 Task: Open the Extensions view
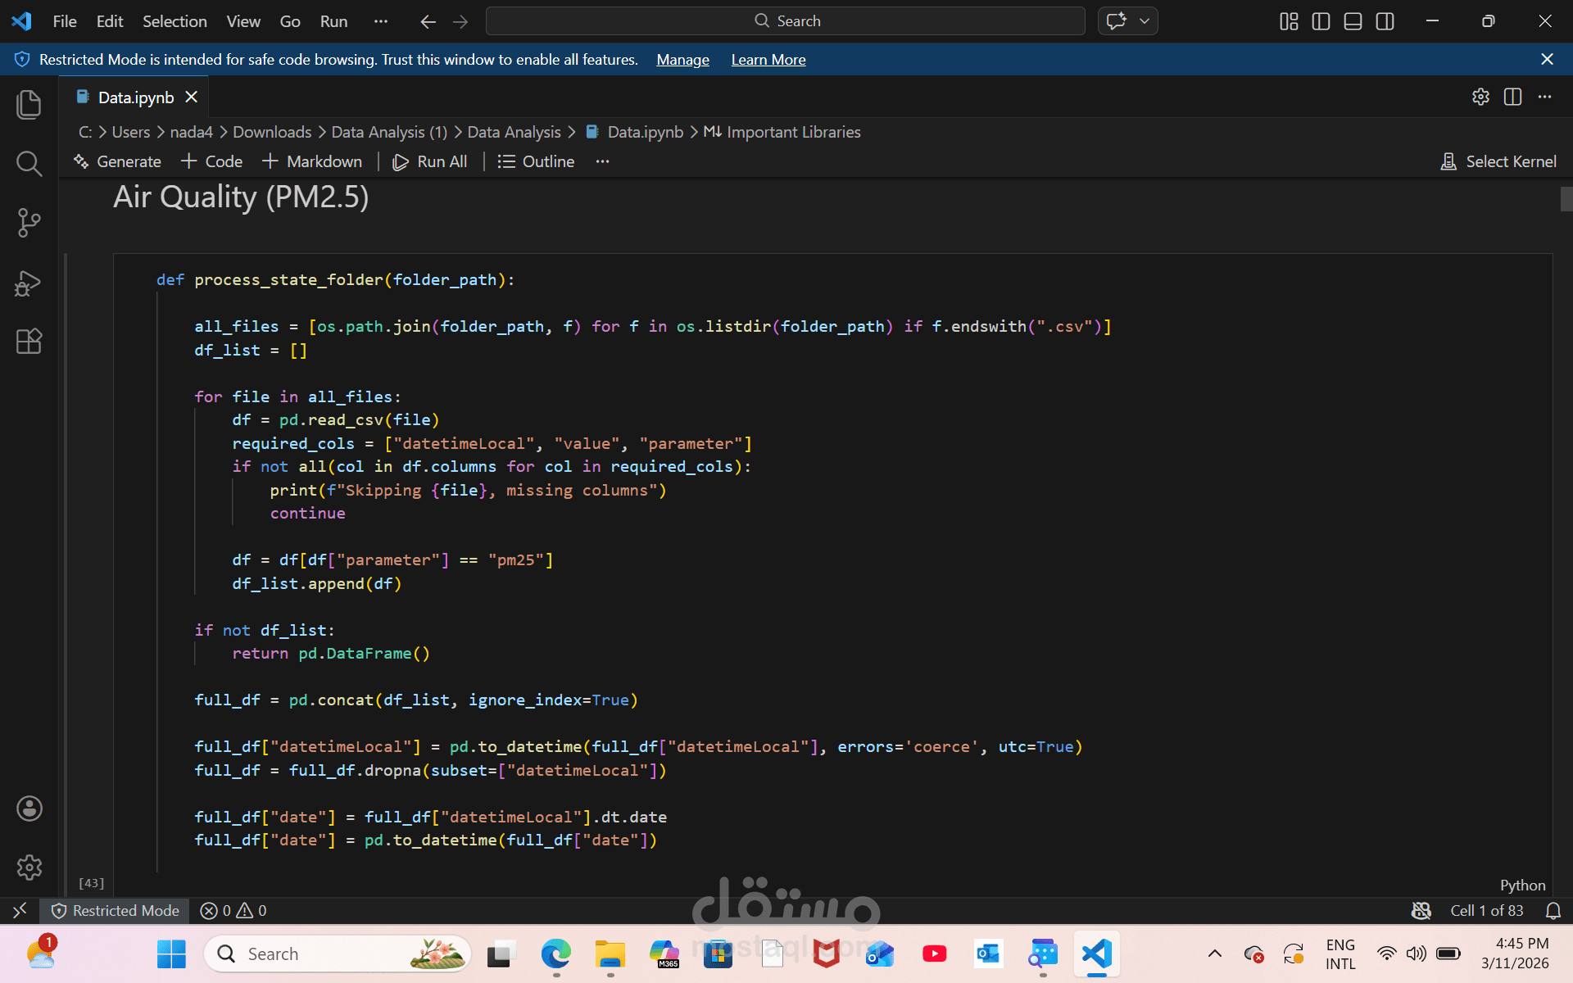pos(29,341)
